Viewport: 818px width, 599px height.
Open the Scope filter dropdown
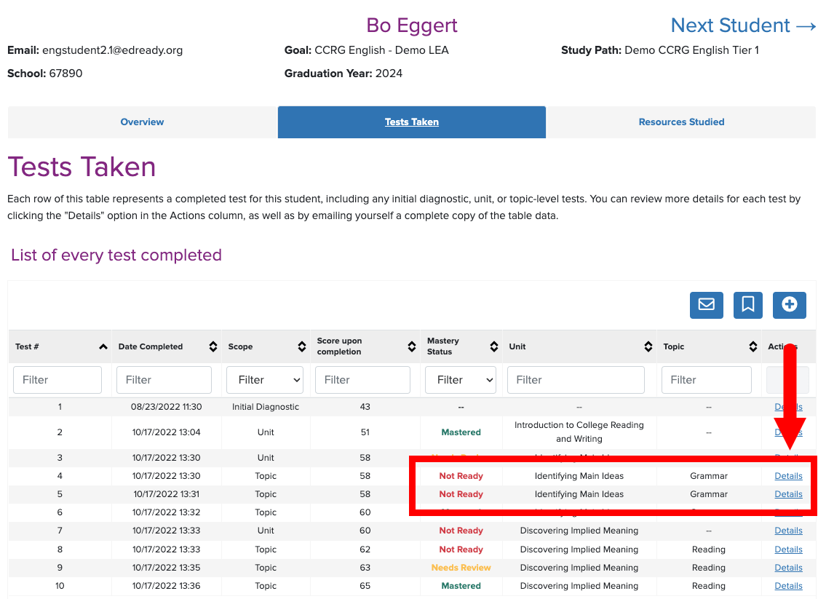264,379
